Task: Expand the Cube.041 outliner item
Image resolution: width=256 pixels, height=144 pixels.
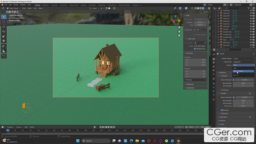Action: pyautogui.click(x=218, y=18)
